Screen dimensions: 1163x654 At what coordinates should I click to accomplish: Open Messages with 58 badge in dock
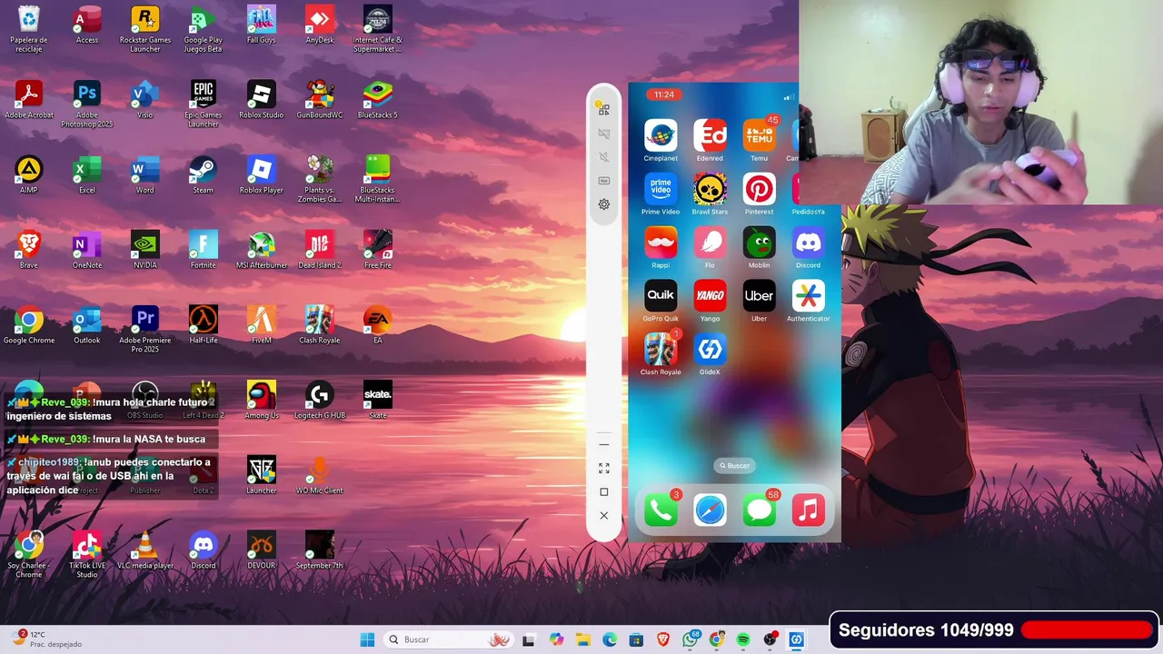(x=759, y=510)
